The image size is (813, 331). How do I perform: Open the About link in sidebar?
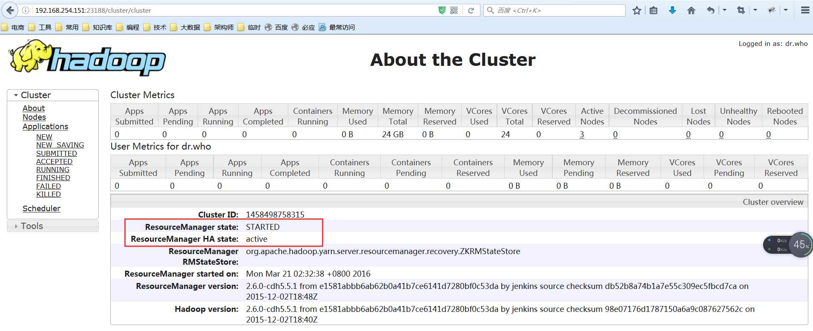(34, 108)
